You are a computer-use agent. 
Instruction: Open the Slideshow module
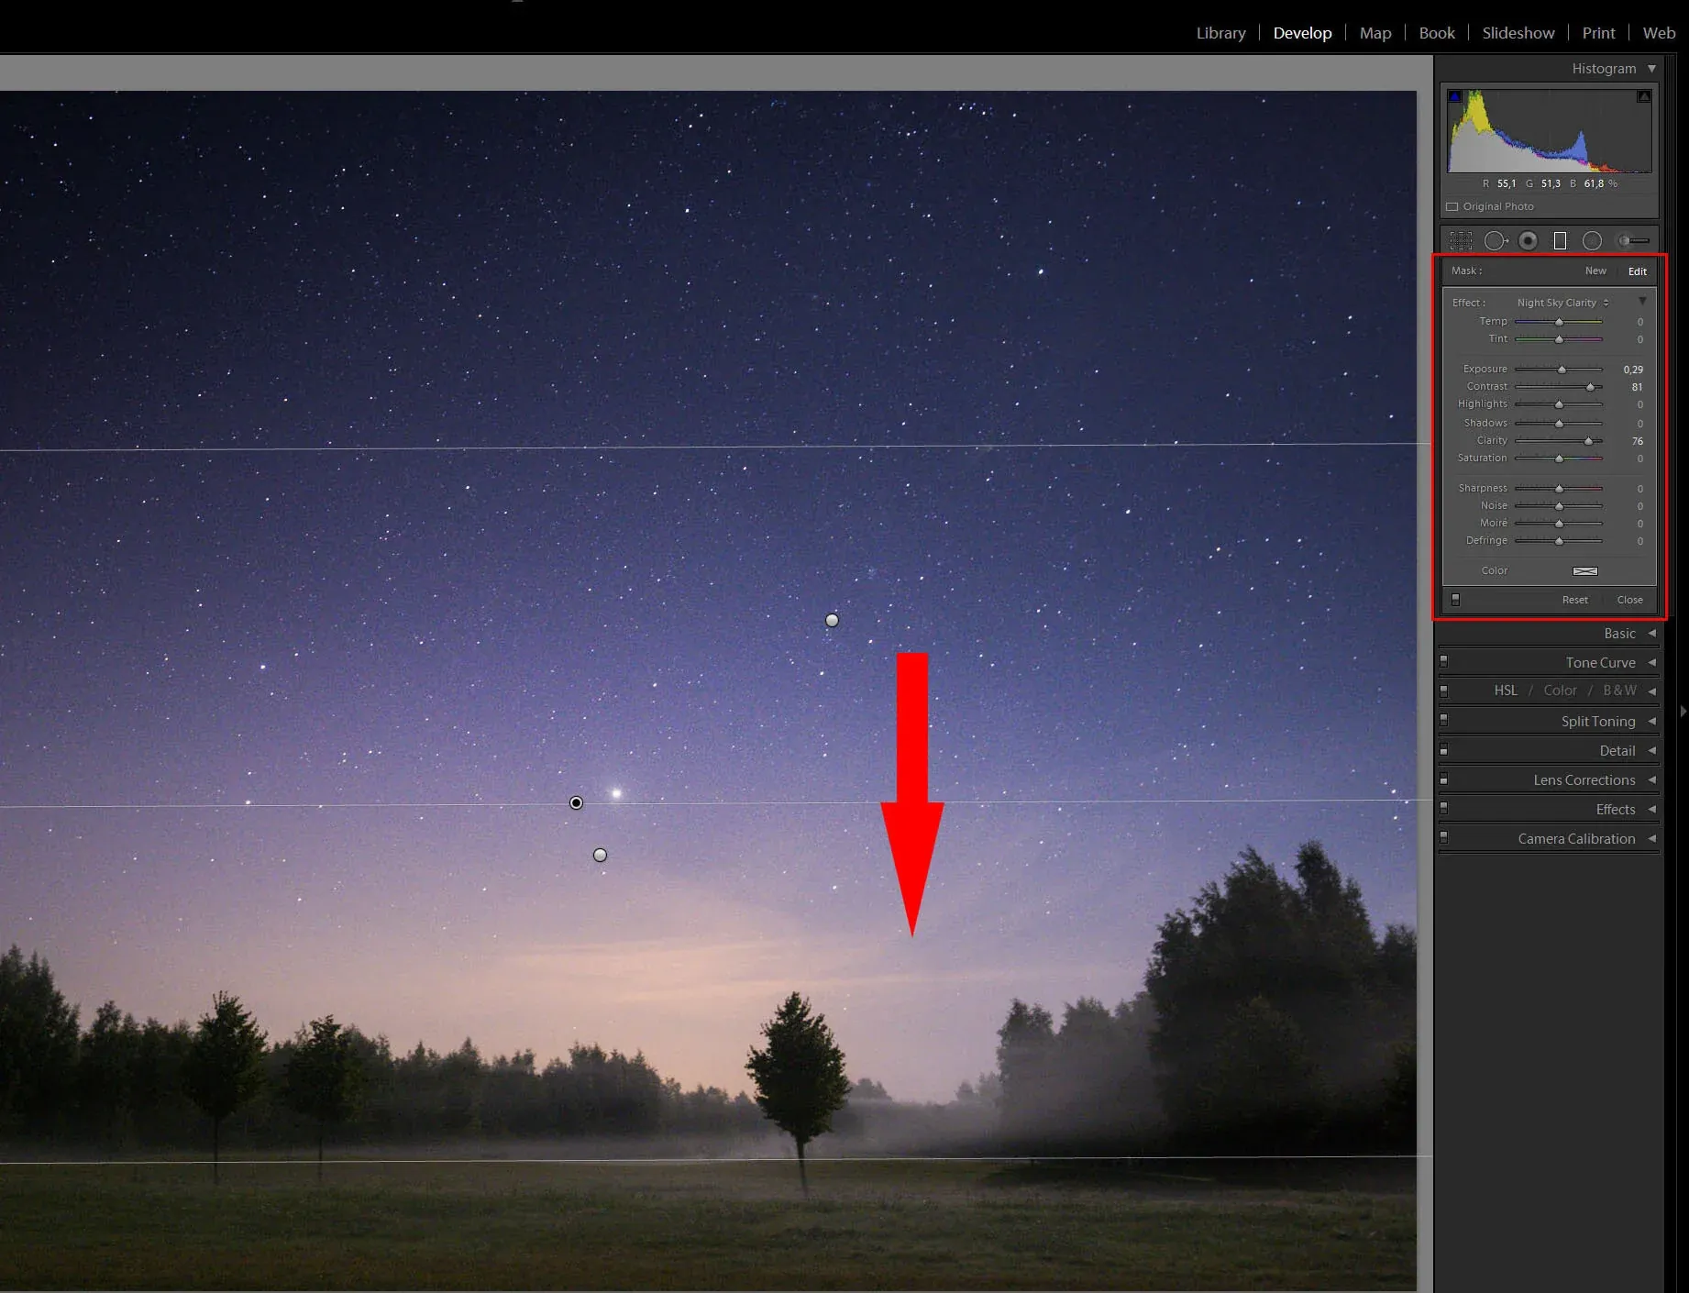(1518, 33)
